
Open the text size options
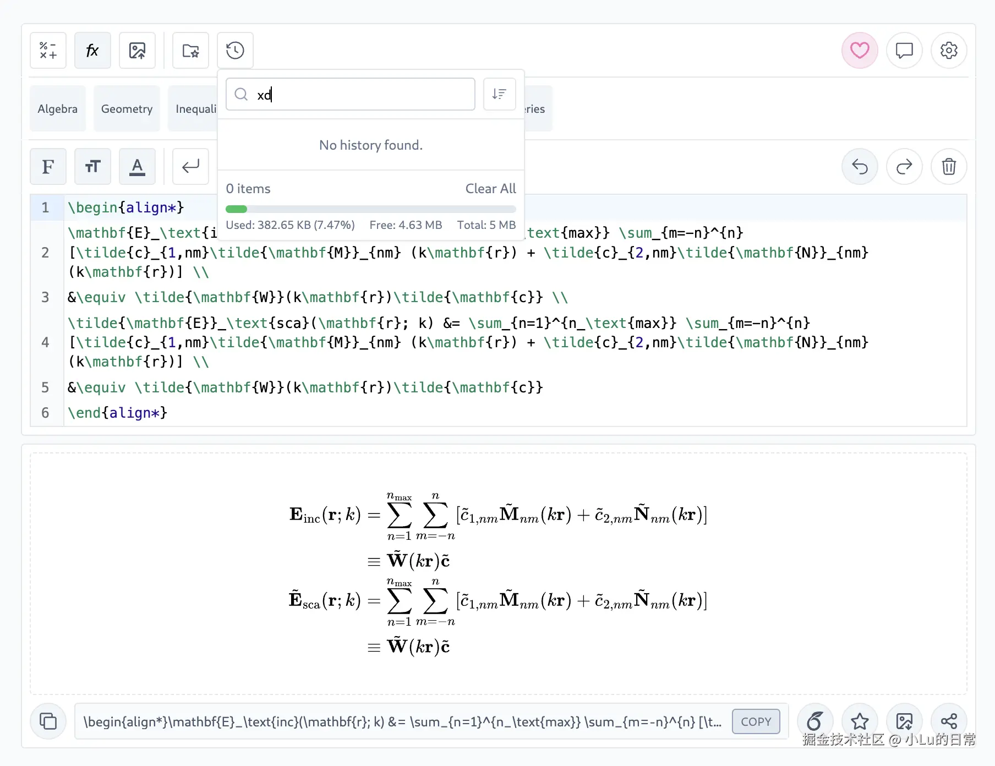tap(92, 166)
